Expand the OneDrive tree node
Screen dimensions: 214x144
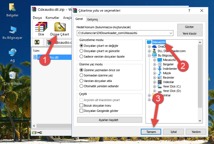(x=149, y=47)
